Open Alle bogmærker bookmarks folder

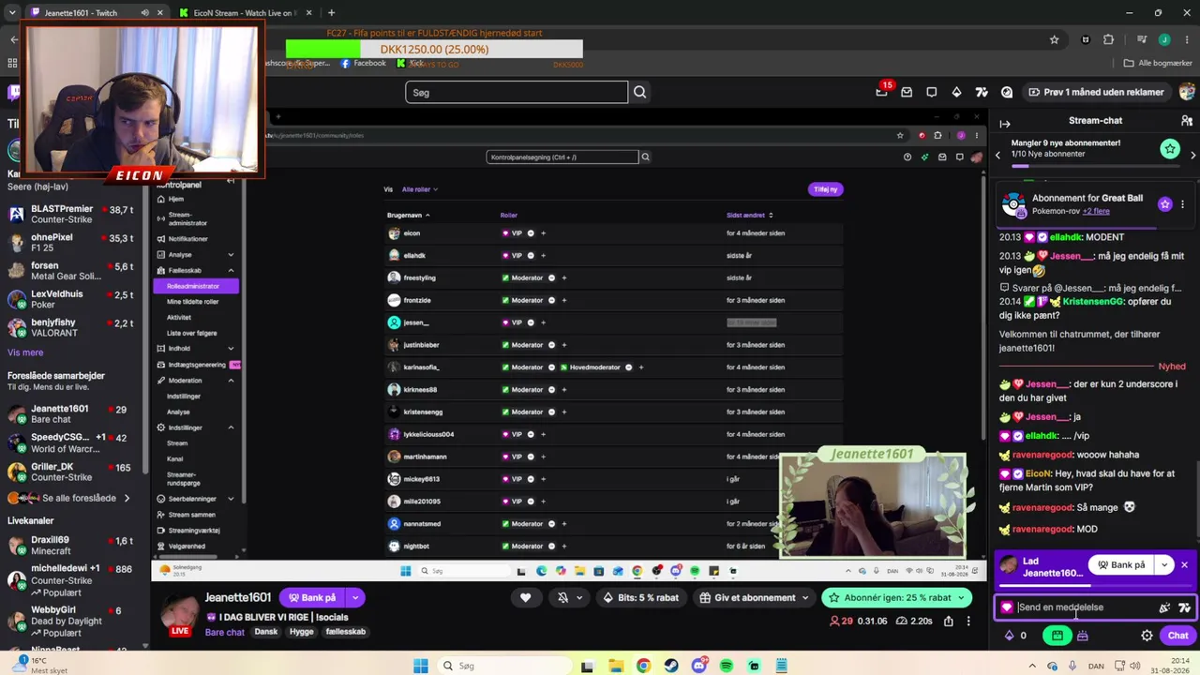pyautogui.click(x=1158, y=63)
